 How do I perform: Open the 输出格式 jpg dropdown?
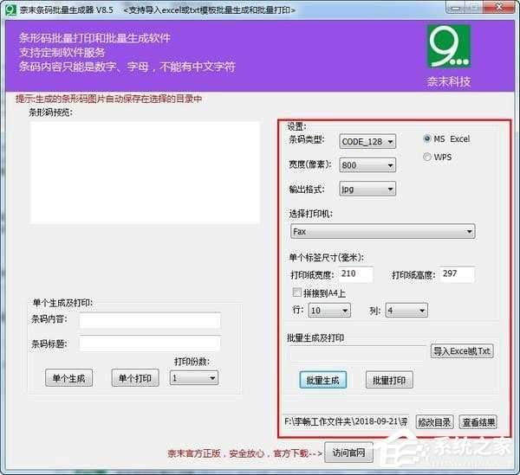pyautogui.click(x=367, y=189)
